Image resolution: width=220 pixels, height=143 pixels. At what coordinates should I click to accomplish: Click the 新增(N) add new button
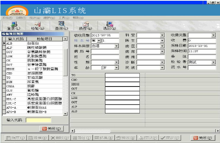tap(37, 138)
